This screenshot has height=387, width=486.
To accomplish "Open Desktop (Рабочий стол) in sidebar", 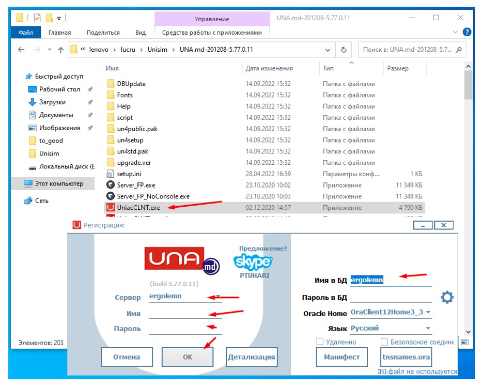I will click(60, 89).
